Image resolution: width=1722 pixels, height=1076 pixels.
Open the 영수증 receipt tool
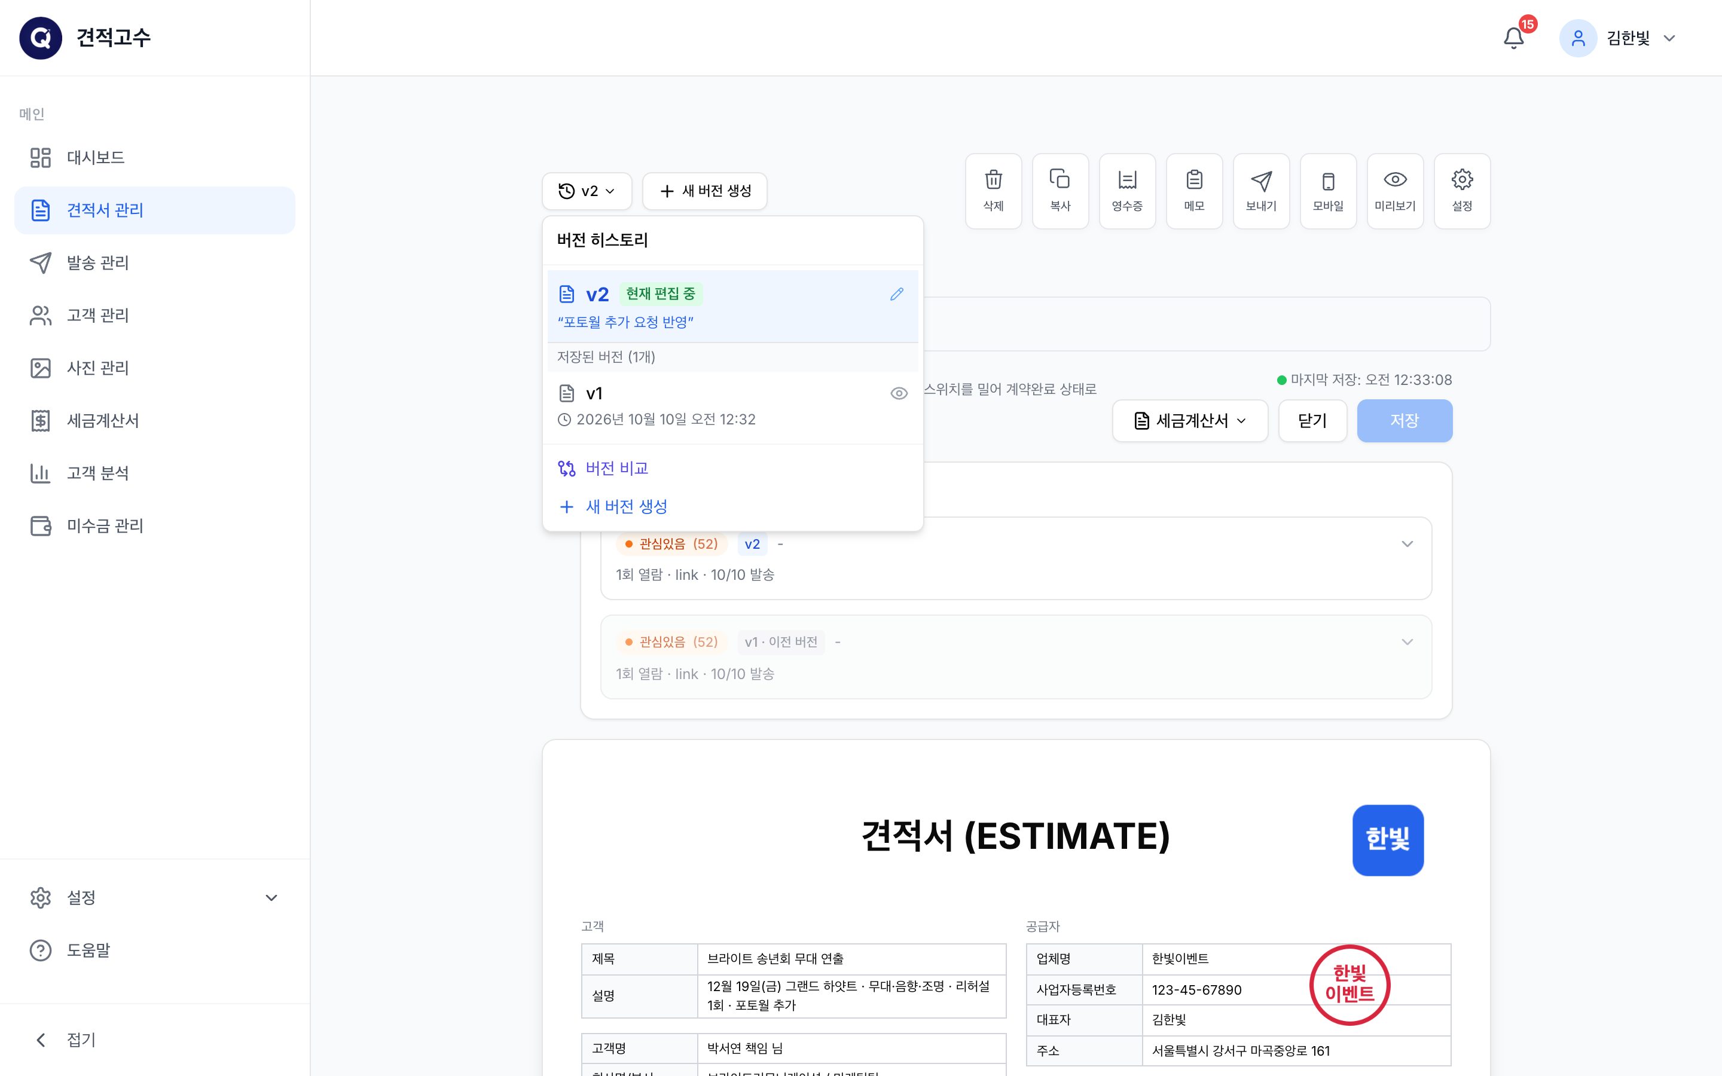tap(1127, 191)
